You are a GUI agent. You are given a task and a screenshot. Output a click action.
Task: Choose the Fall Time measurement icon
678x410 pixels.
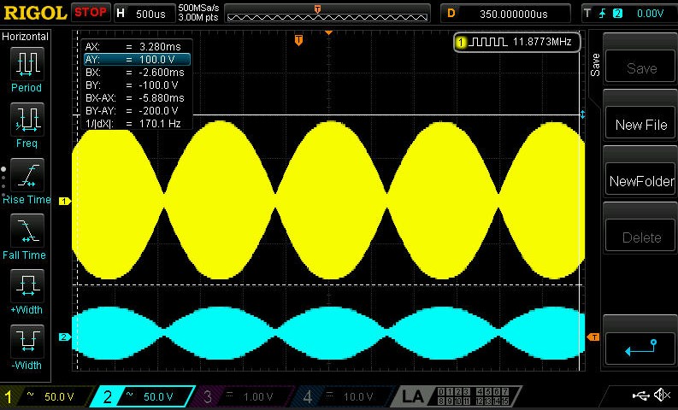(x=27, y=231)
